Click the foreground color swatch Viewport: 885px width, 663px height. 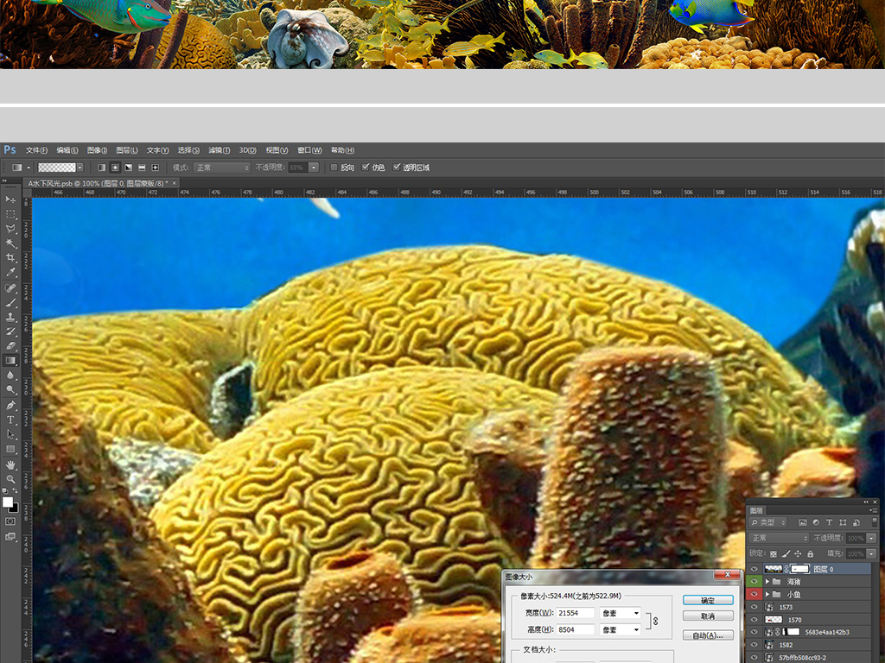8,502
